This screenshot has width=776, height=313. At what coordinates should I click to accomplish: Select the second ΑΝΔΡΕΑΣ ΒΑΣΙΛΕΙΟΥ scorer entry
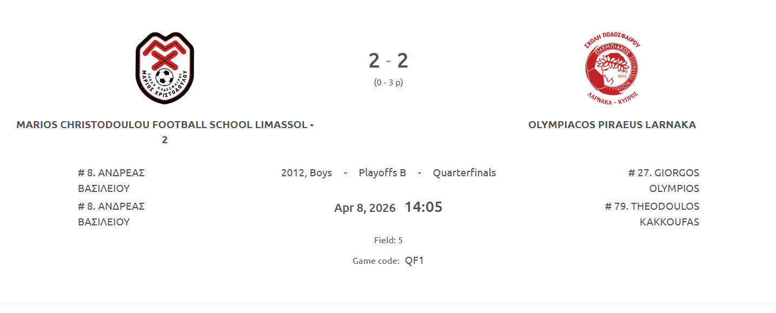(111, 214)
